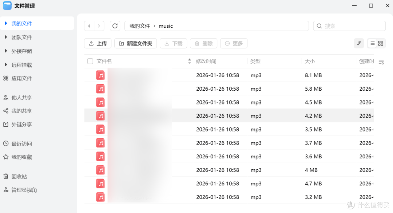Select the row sized 3.6 MB
Screen dimensions: 393x213
tap(229, 157)
